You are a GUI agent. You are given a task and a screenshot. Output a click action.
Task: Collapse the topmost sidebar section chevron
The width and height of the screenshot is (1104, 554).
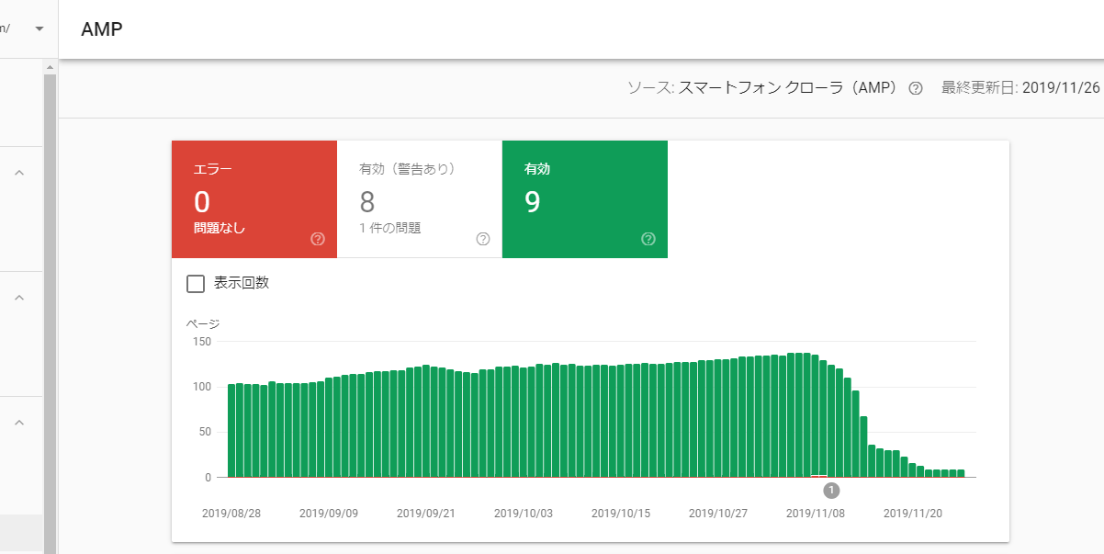pyautogui.click(x=18, y=173)
